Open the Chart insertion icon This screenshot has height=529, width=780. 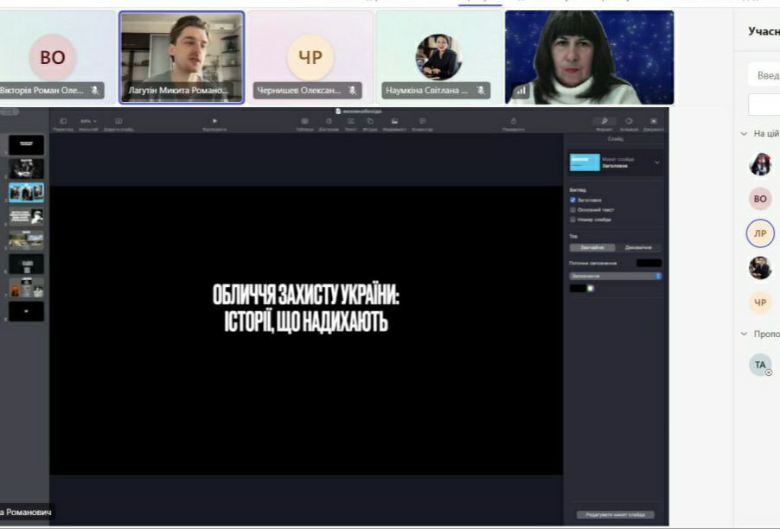click(329, 120)
